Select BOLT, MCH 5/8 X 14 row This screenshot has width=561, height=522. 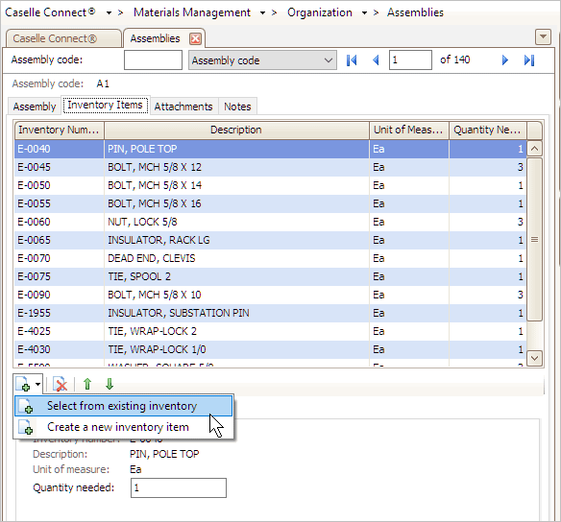coord(270,185)
